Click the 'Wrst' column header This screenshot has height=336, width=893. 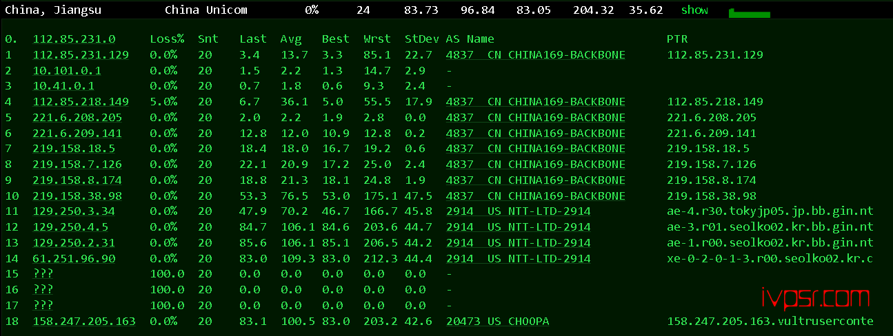coord(377,39)
